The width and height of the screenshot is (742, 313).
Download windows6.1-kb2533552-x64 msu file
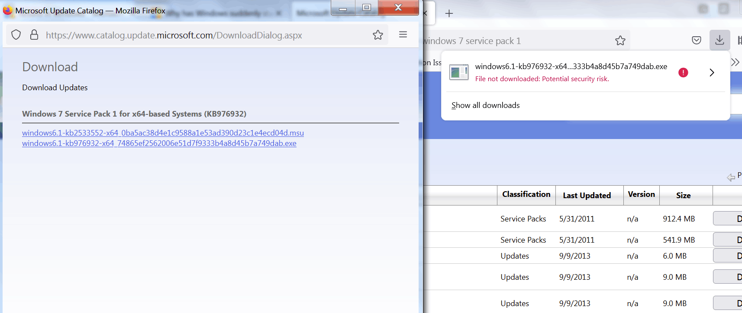(x=163, y=133)
